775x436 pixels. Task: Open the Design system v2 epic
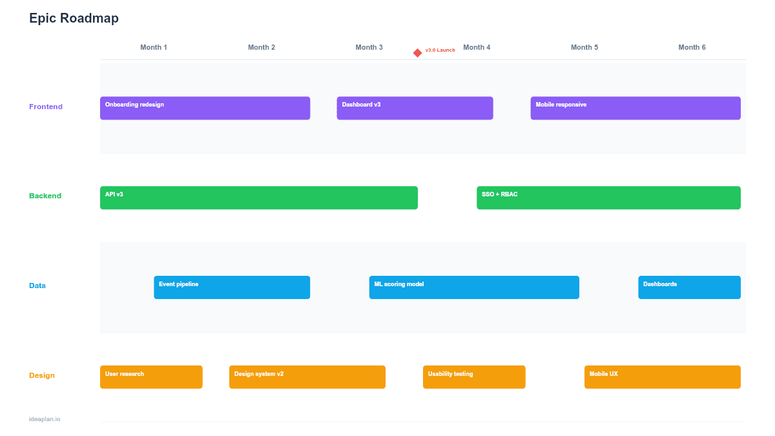pos(307,377)
